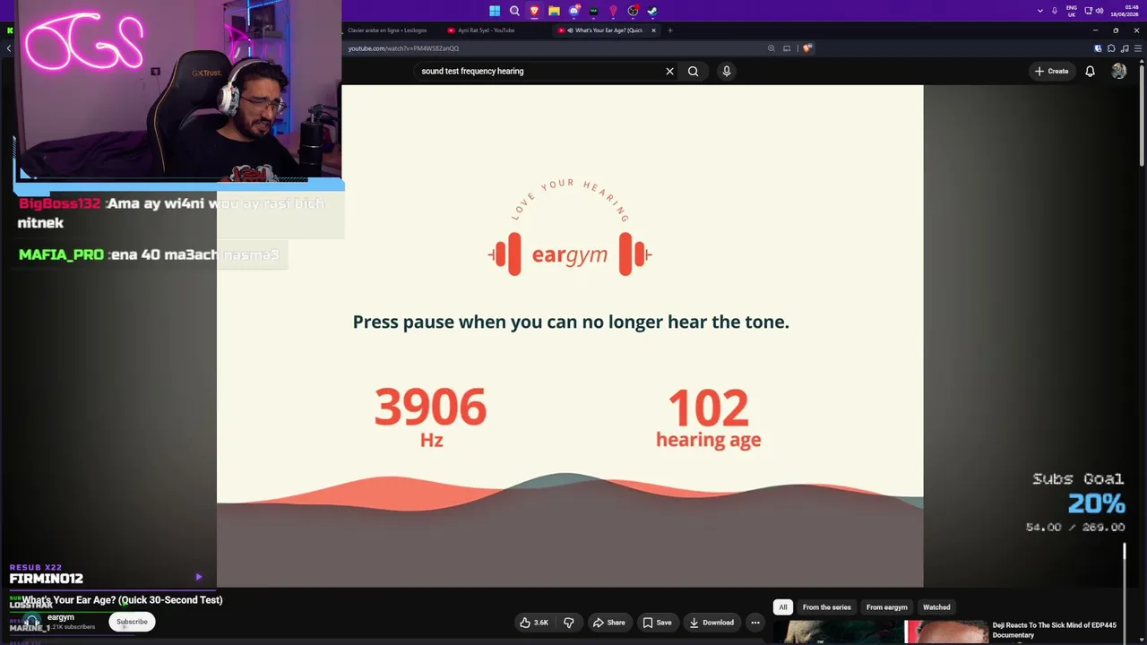Image resolution: width=1147 pixels, height=645 pixels.
Task: Switch the ENG UK input language
Action: tap(1072, 11)
